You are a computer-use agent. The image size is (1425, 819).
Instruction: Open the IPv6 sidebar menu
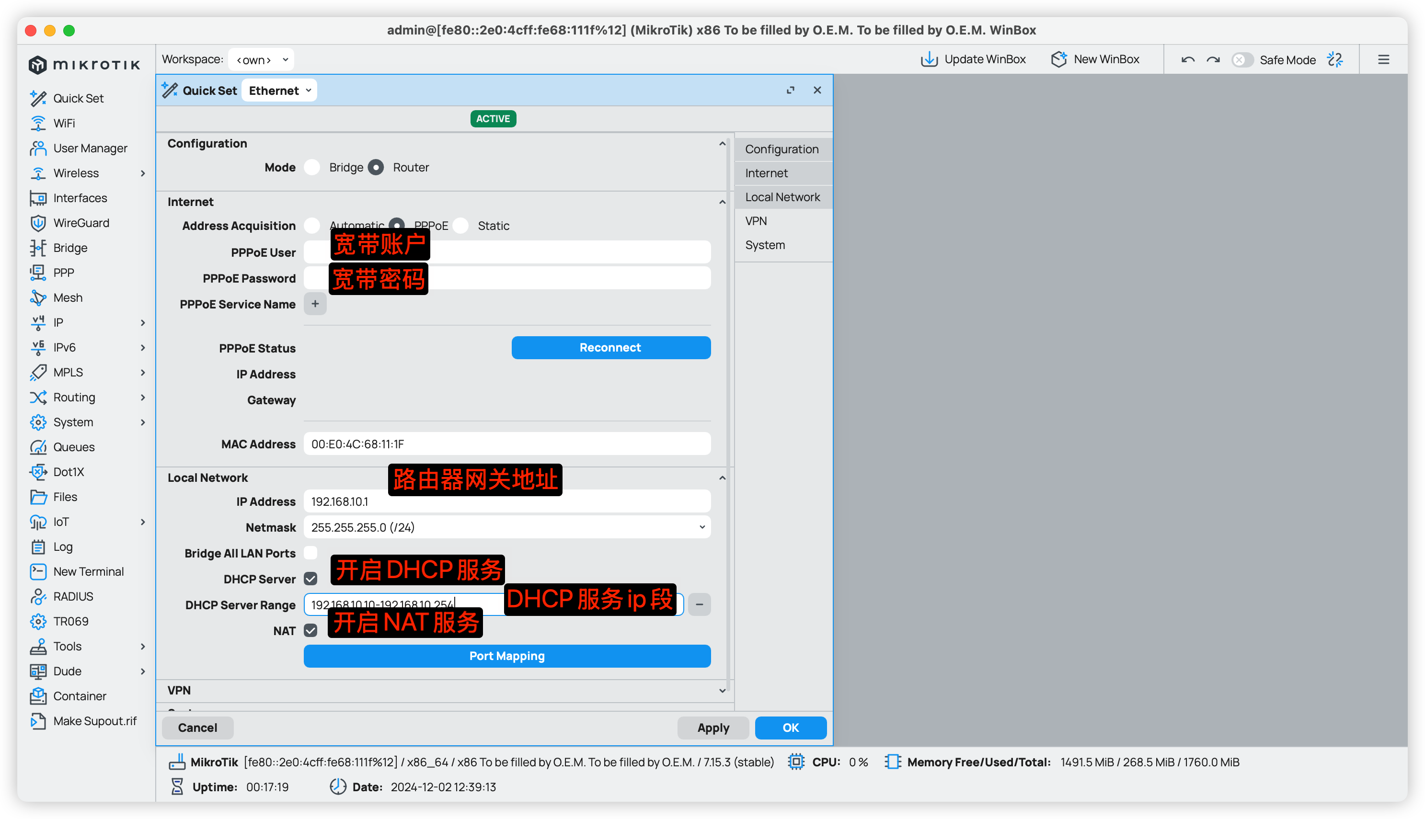point(87,347)
